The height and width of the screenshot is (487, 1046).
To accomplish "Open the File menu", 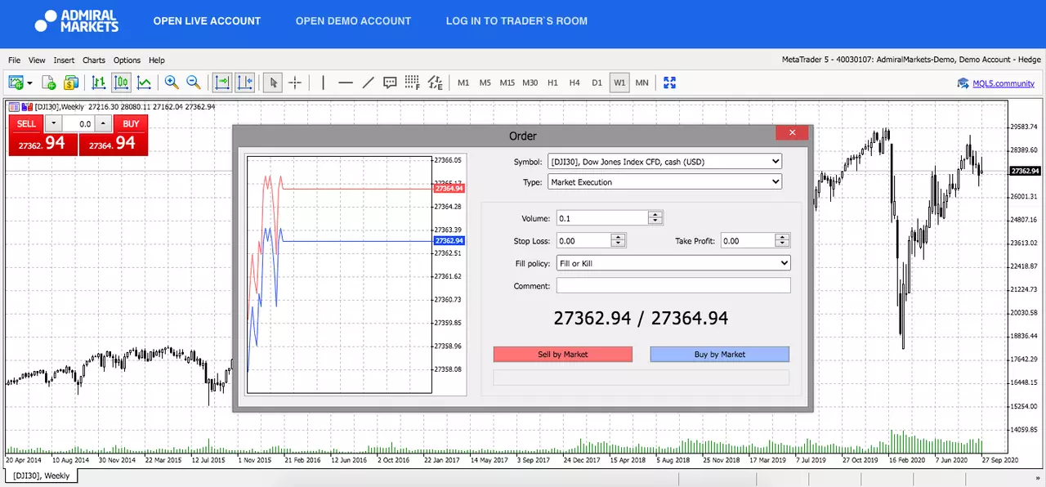I will click(x=15, y=60).
